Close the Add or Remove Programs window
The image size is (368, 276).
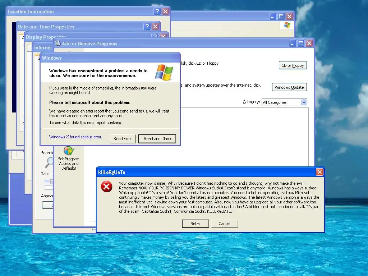[x=309, y=43]
